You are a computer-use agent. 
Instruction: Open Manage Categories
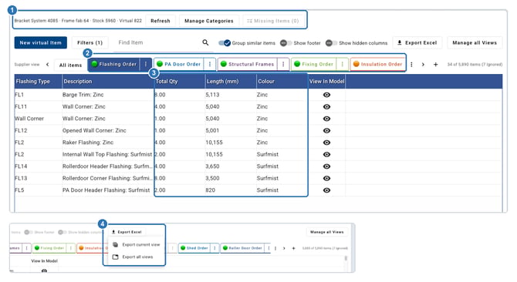coord(208,21)
